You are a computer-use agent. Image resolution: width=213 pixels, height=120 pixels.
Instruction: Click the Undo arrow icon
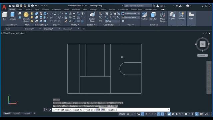coord(36,6)
